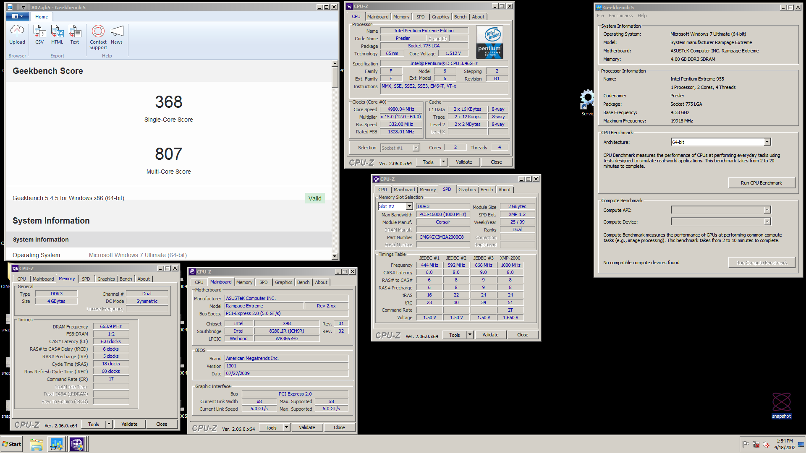The height and width of the screenshot is (453, 806).
Task: Open Bench tab in CPU-Z CPU window
Action: (460, 17)
